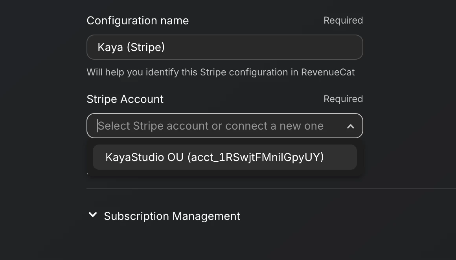Click the helper text about RevenueCat
Viewport: 456px width, 260px height.
coord(221,72)
